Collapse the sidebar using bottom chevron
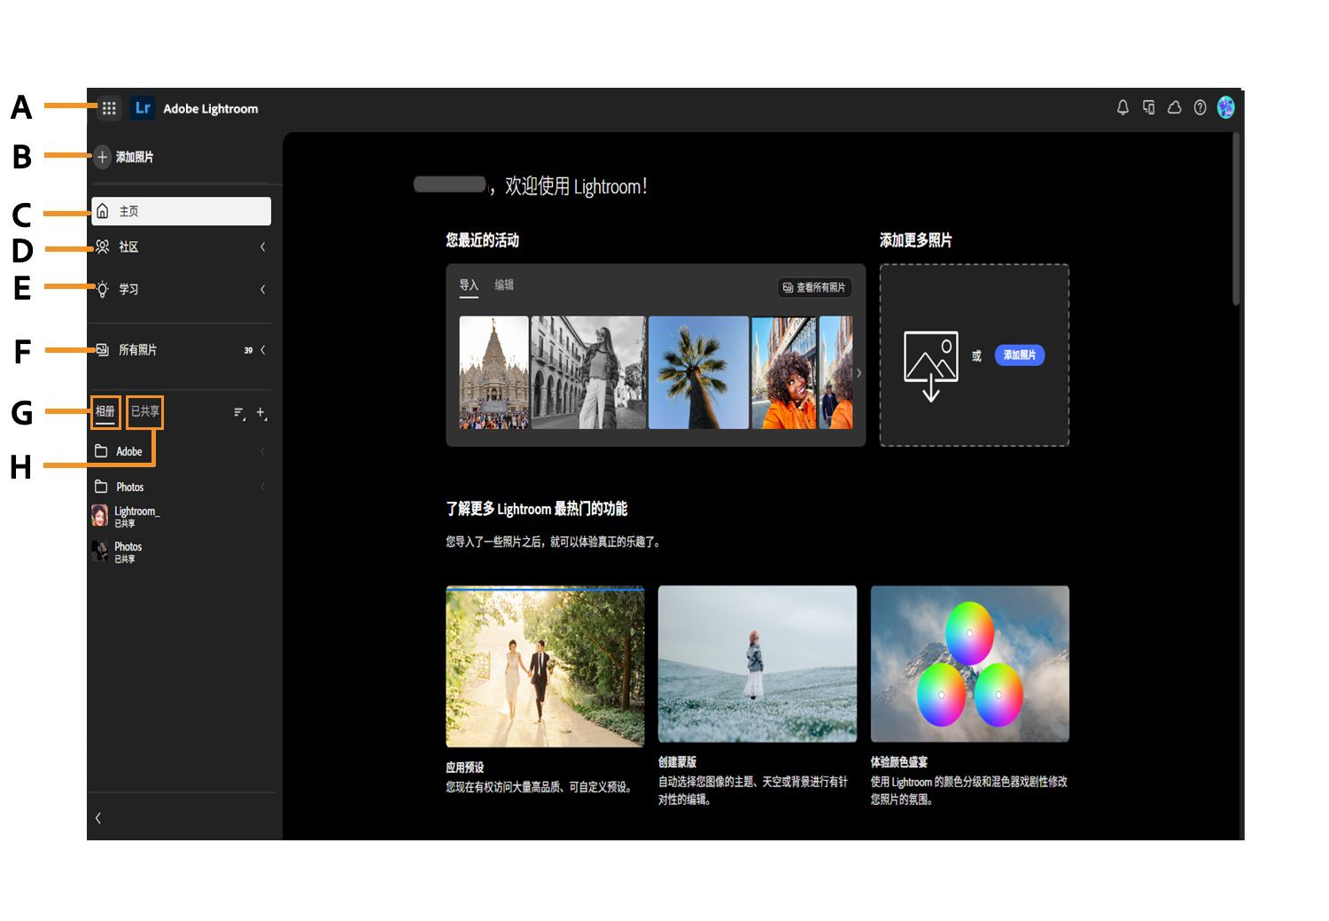The width and height of the screenshot is (1329, 921). click(x=98, y=818)
